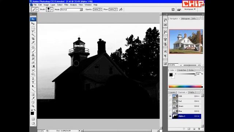The height and width of the screenshot is (132, 234).
Task: Select the Move tool
Action: click(x=33, y=23)
